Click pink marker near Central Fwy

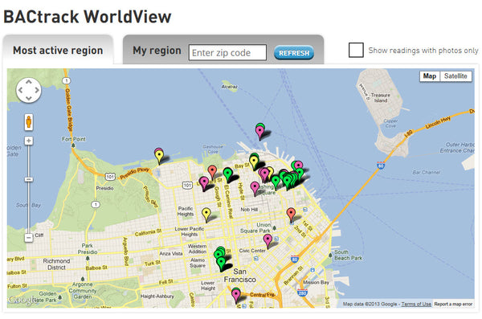pyautogui.click(x=236, y=295)
